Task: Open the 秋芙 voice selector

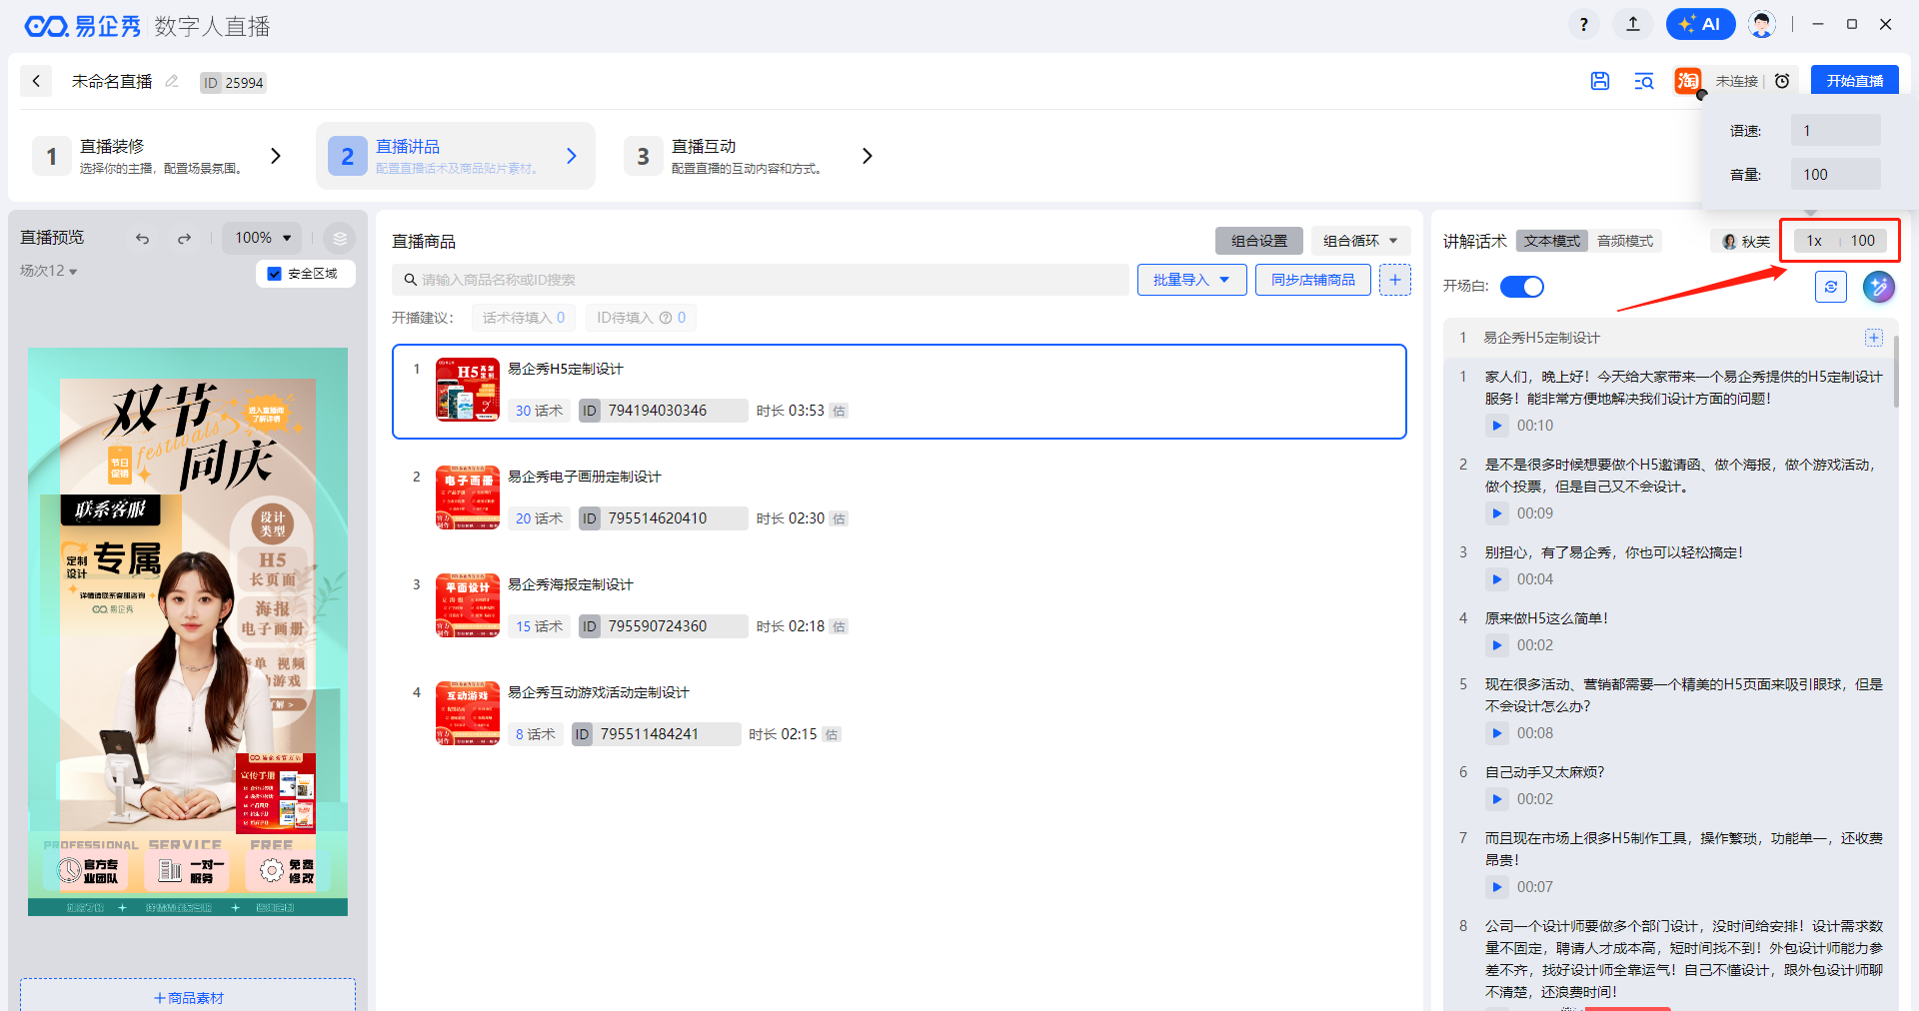Action: point(1745,241)
